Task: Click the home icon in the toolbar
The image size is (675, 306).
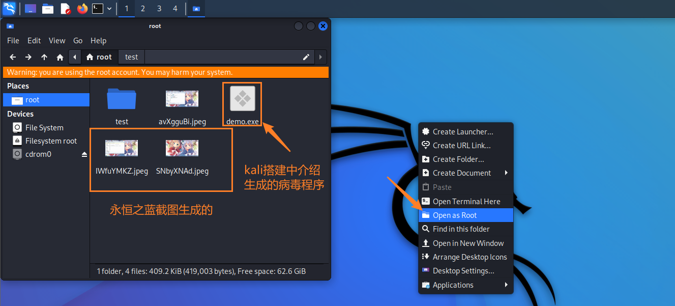Action: coord(60,57)
